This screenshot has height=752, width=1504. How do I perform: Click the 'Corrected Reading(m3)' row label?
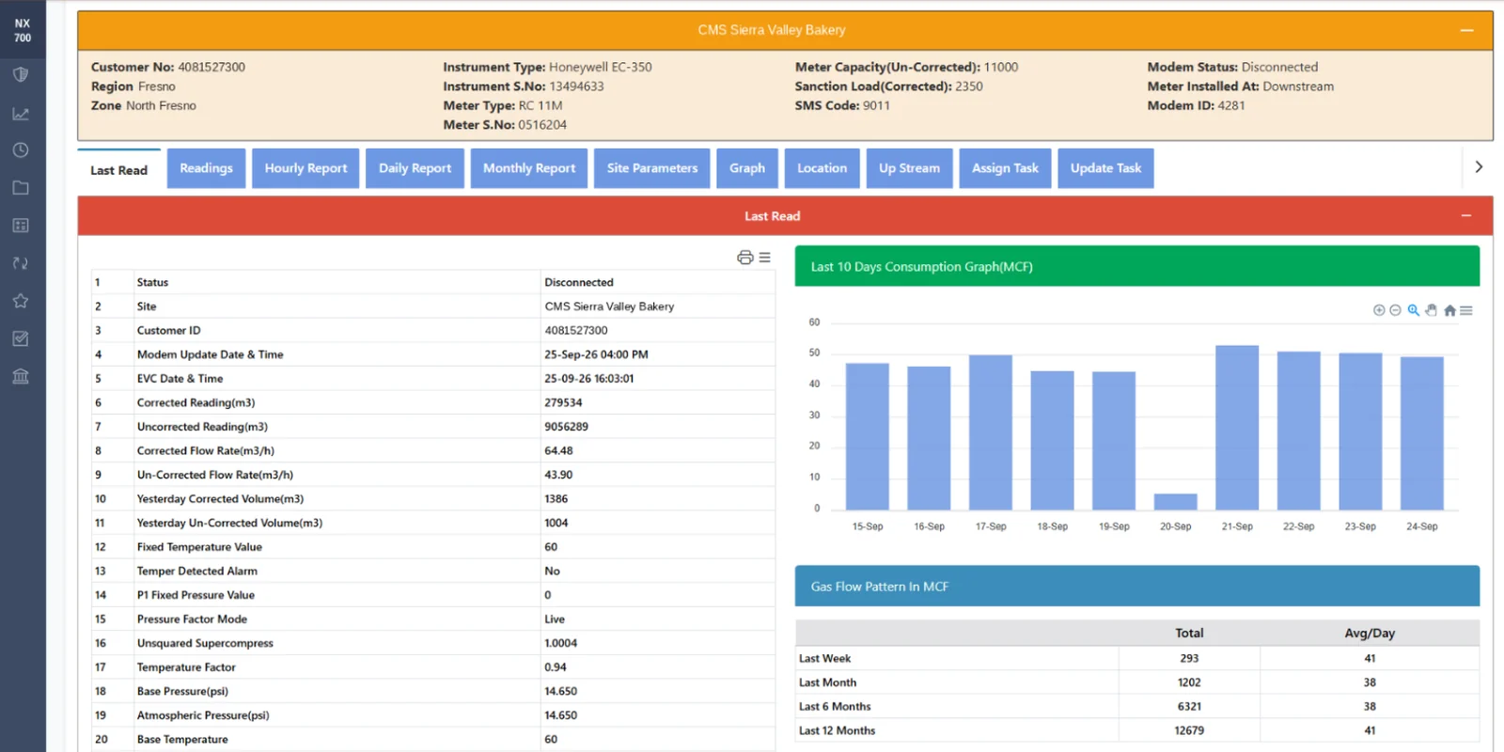pyautogui.click(x=196, y=402)
